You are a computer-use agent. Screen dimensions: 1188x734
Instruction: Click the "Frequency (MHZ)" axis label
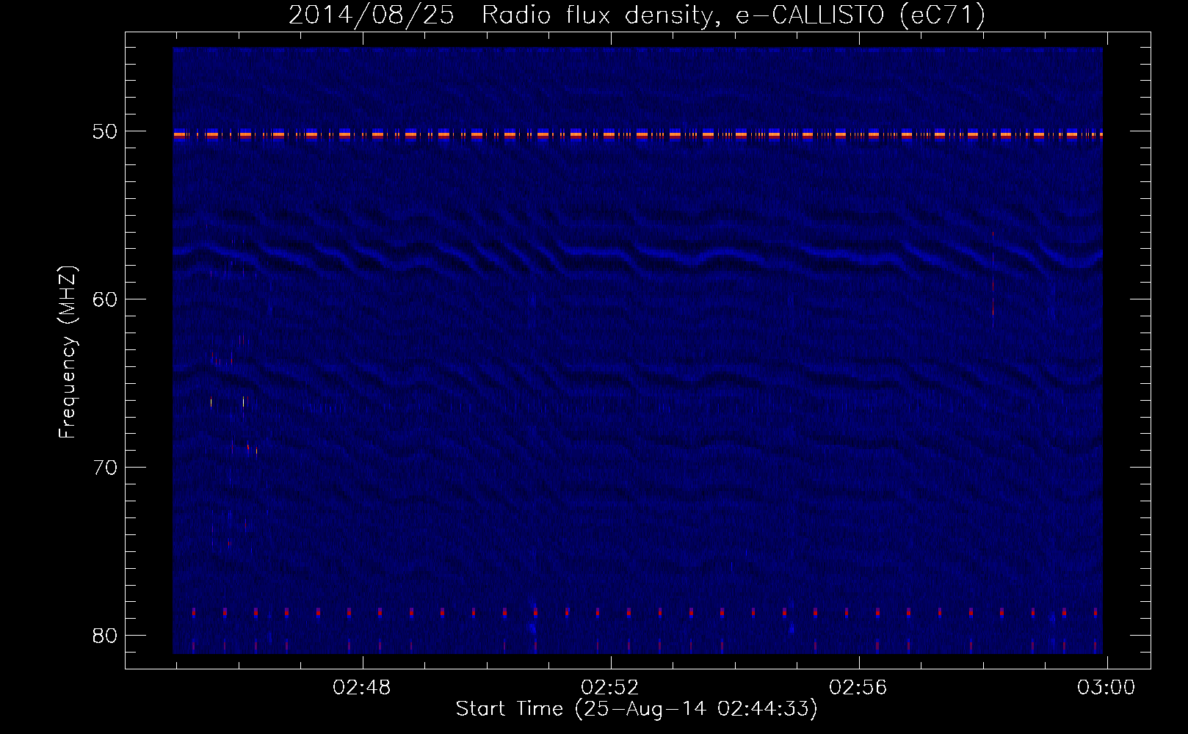point(68,352)
